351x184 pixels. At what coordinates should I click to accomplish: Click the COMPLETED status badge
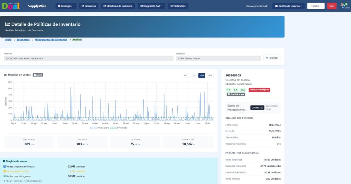[257, 107]
